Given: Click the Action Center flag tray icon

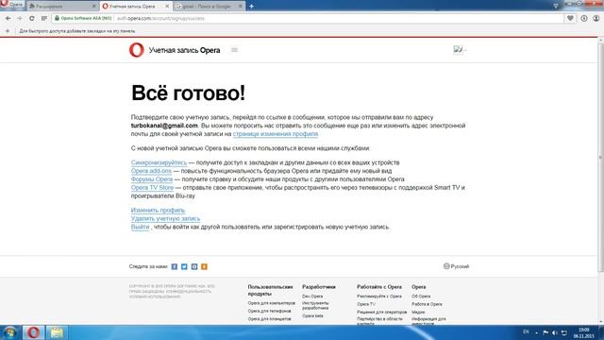Looking at the screenshot, I should [545, 332].
